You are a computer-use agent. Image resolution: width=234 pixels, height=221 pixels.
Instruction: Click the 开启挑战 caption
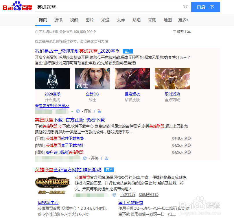tap(52, 100)
